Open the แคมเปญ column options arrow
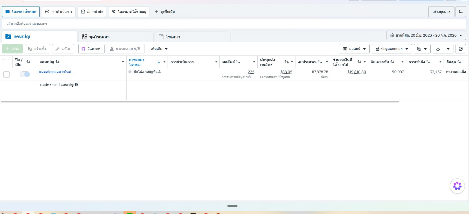This screenshot has width=469, height=214. [x=123, y=62]
